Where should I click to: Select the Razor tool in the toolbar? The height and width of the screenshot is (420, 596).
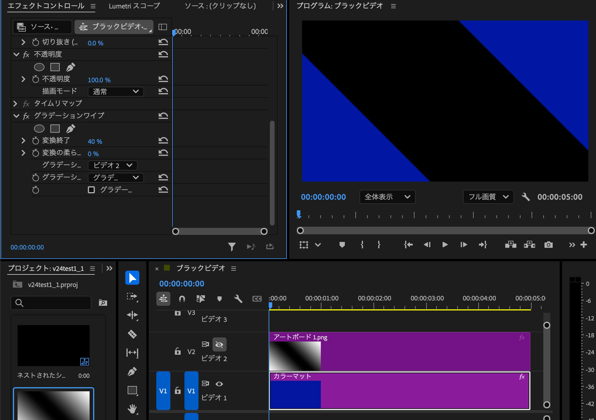(132, 334)
